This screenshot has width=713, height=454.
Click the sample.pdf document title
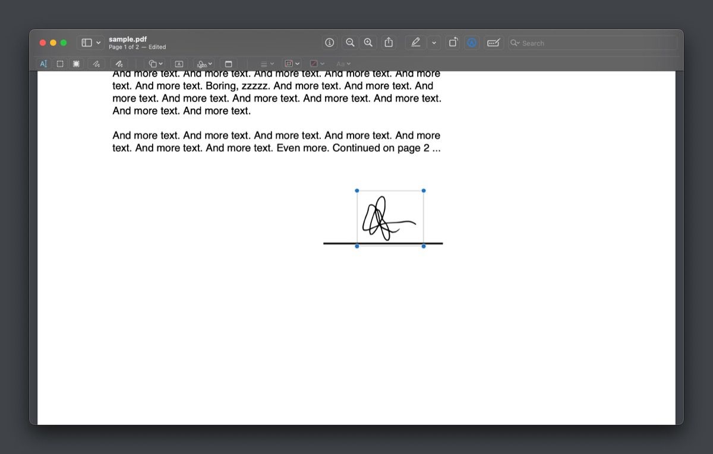click(x=128, y=39)
